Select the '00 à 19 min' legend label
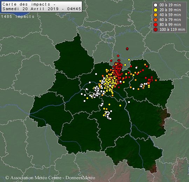This screenshot has width=189, height=182. (170, 5)
